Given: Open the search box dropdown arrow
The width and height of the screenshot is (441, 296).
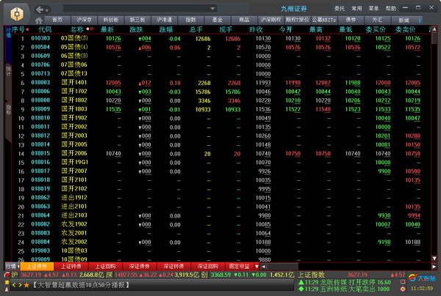Looking at the screenshot, I should [x=212, y=9].
